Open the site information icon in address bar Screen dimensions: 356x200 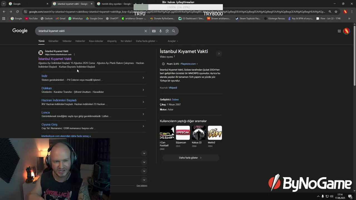point(25,12)
